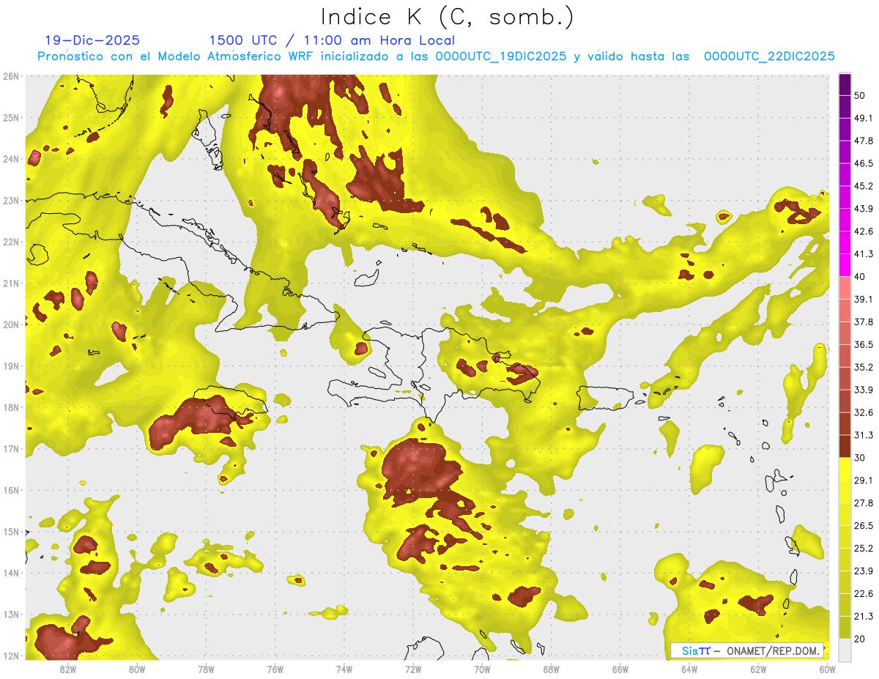Click the latitude label "26N"

click(x=11, y=75)
